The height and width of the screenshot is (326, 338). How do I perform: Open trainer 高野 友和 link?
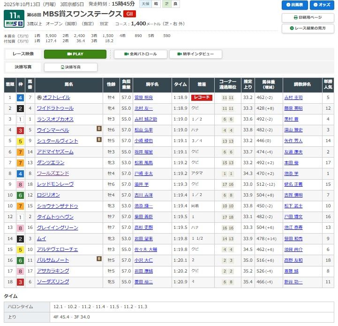tap(293, 260)
